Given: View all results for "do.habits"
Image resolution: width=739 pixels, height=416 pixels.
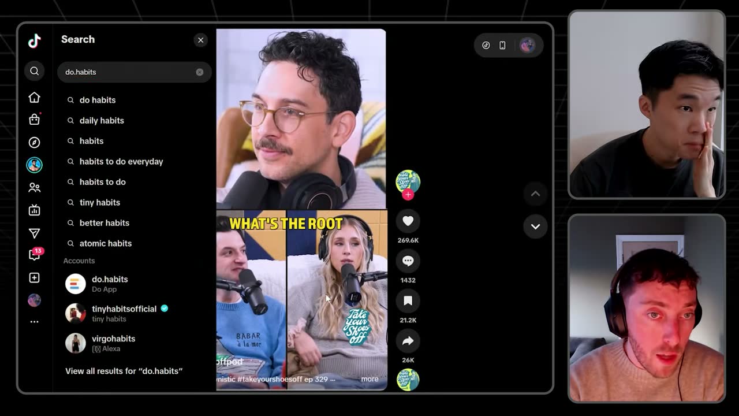Looking at the screenshot, I should tap(124, 371).
